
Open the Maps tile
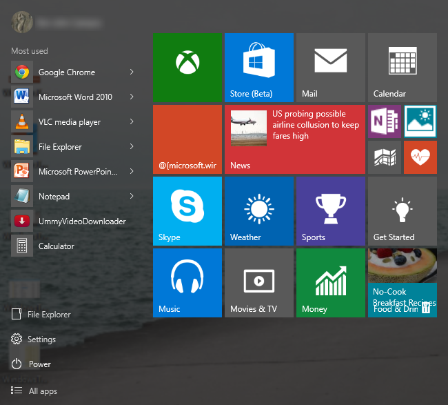point(385,157)
